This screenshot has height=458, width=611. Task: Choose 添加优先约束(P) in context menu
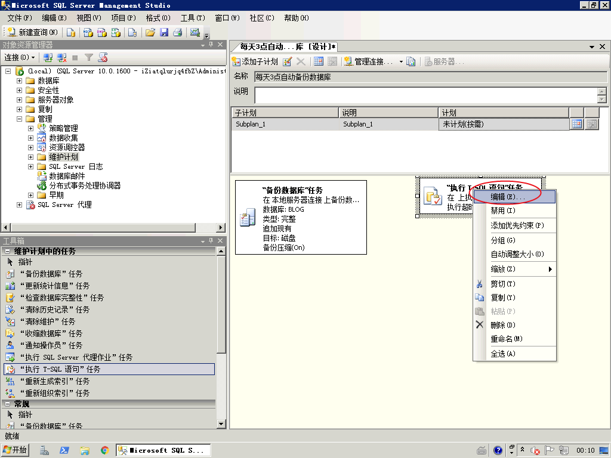[x=514, y=225]
